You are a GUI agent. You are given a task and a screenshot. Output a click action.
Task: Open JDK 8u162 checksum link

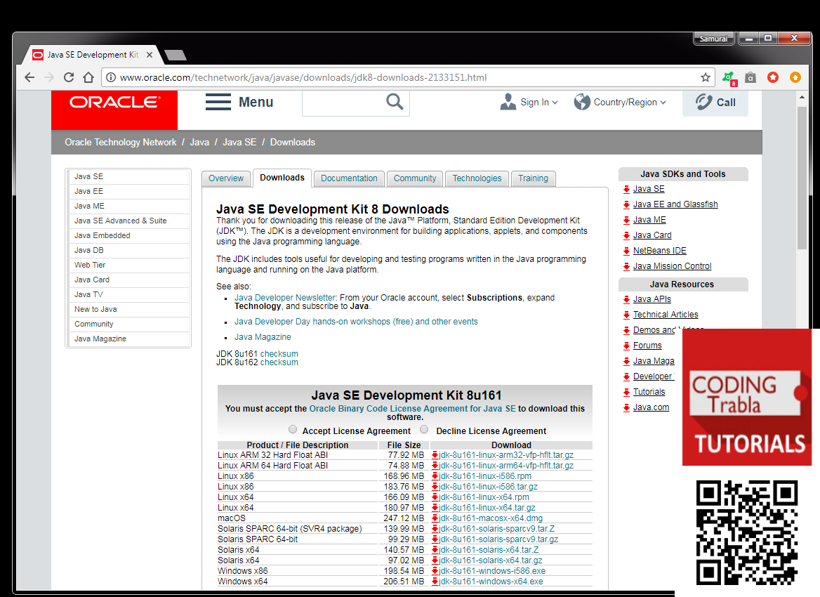click(279, 362)
